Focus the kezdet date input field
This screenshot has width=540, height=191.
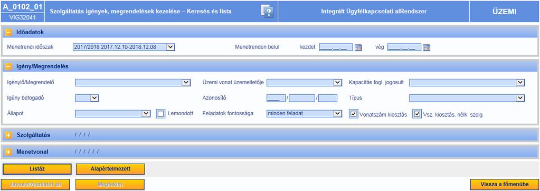point(336,47)
